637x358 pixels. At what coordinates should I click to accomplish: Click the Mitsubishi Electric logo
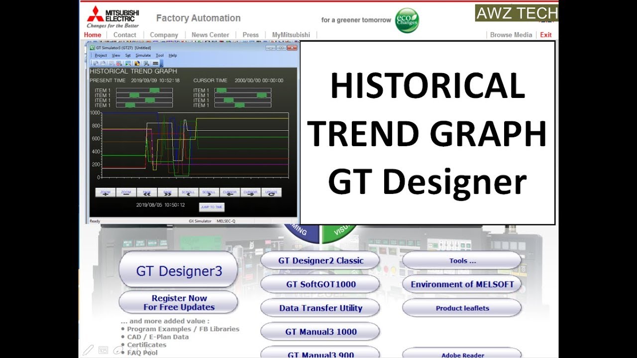[x=113, y=17]
